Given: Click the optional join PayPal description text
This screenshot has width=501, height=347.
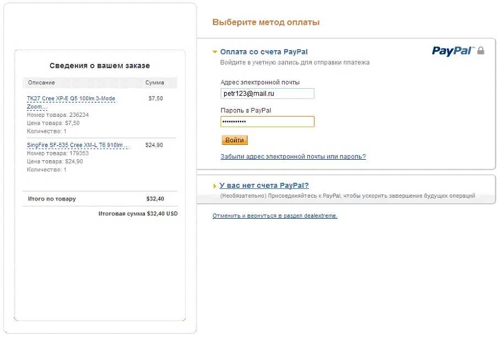Looking at the screenshot, I should pyautogui.click(x=347, y=196).
